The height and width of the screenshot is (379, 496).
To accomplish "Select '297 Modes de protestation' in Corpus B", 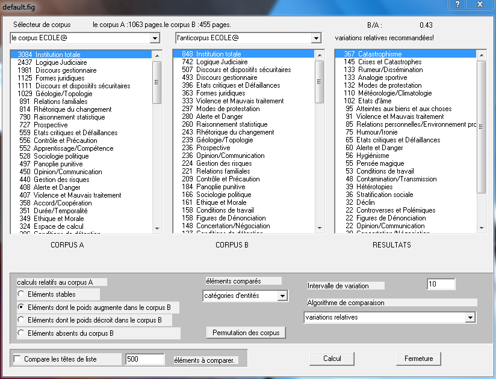I will pos(244,109).
